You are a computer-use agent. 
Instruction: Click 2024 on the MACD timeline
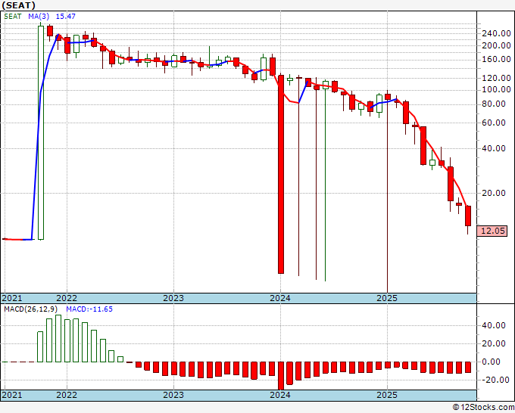point(280,395)
